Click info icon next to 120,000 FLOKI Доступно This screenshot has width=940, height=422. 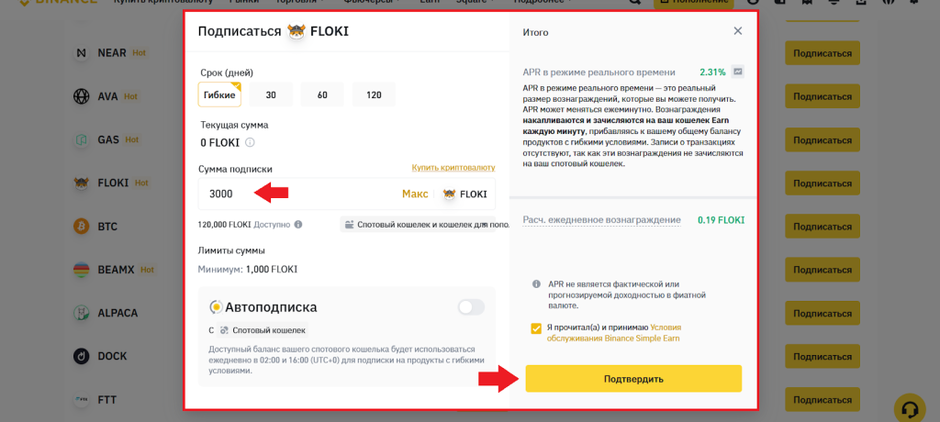(298, 224)
